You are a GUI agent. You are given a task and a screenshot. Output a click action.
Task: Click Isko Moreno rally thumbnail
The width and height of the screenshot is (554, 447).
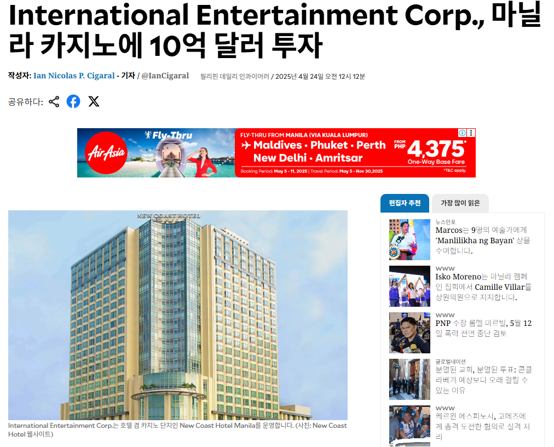[409, 286]
